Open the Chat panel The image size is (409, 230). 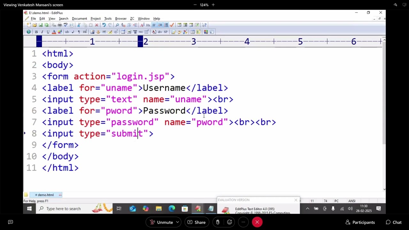click(393, 222)
